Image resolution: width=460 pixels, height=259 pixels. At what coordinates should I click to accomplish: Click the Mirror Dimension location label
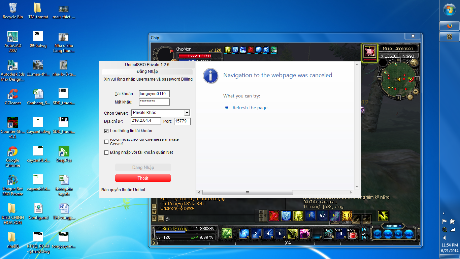click(x=398, y=49)
